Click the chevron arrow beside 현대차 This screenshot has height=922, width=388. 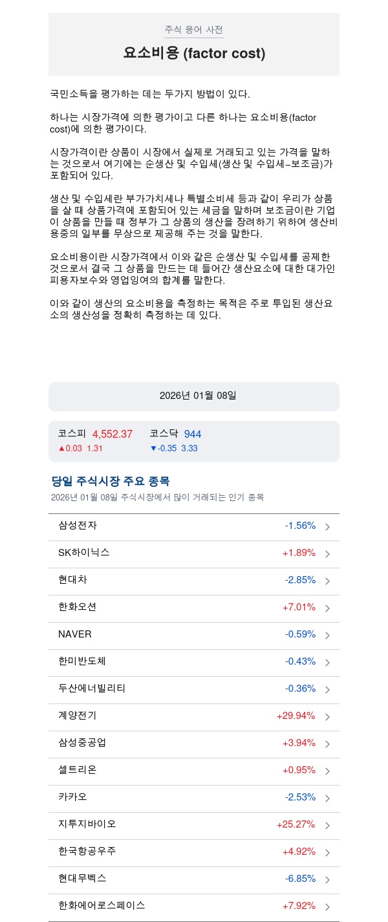coord(327,581)
